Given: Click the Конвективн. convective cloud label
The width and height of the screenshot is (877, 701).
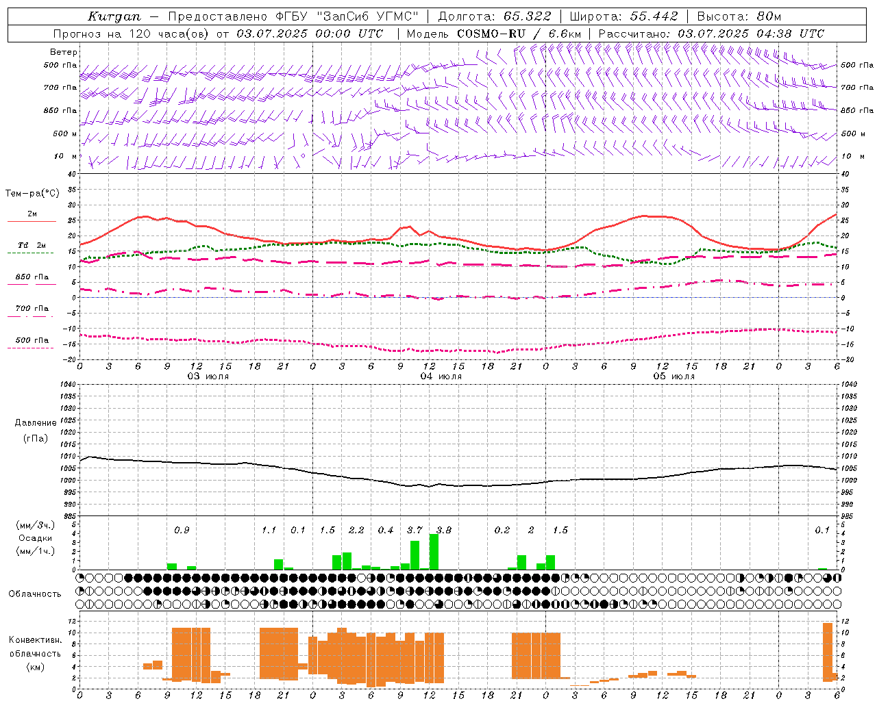Looking at the screenshot, I should tap(36, 640).
